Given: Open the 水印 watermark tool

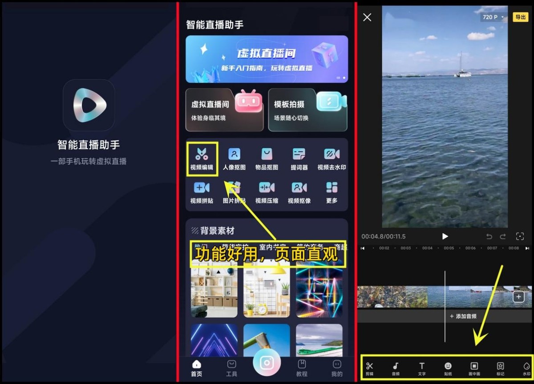Looking at the screenshot, I should tap(526, 368).
